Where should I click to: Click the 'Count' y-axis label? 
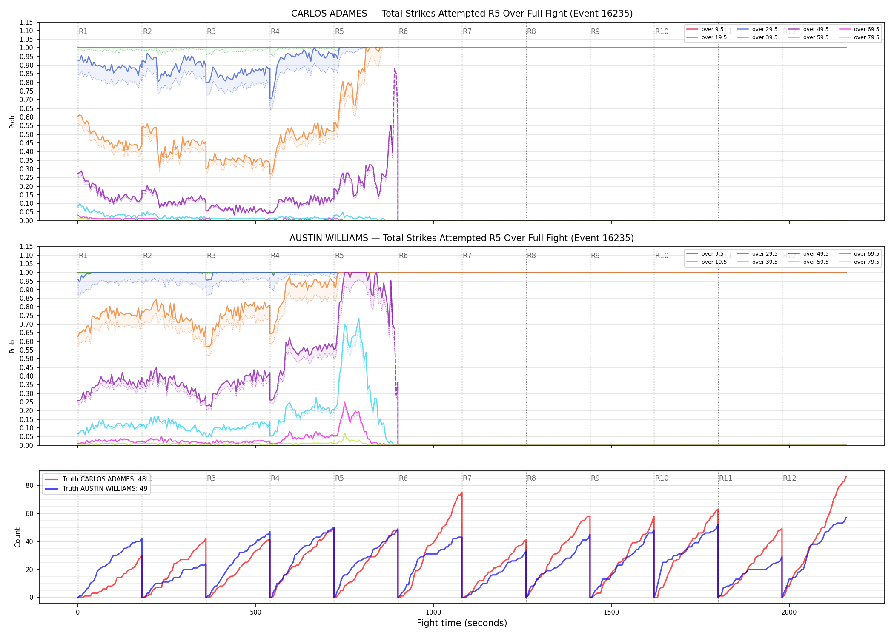click(17, 537)
